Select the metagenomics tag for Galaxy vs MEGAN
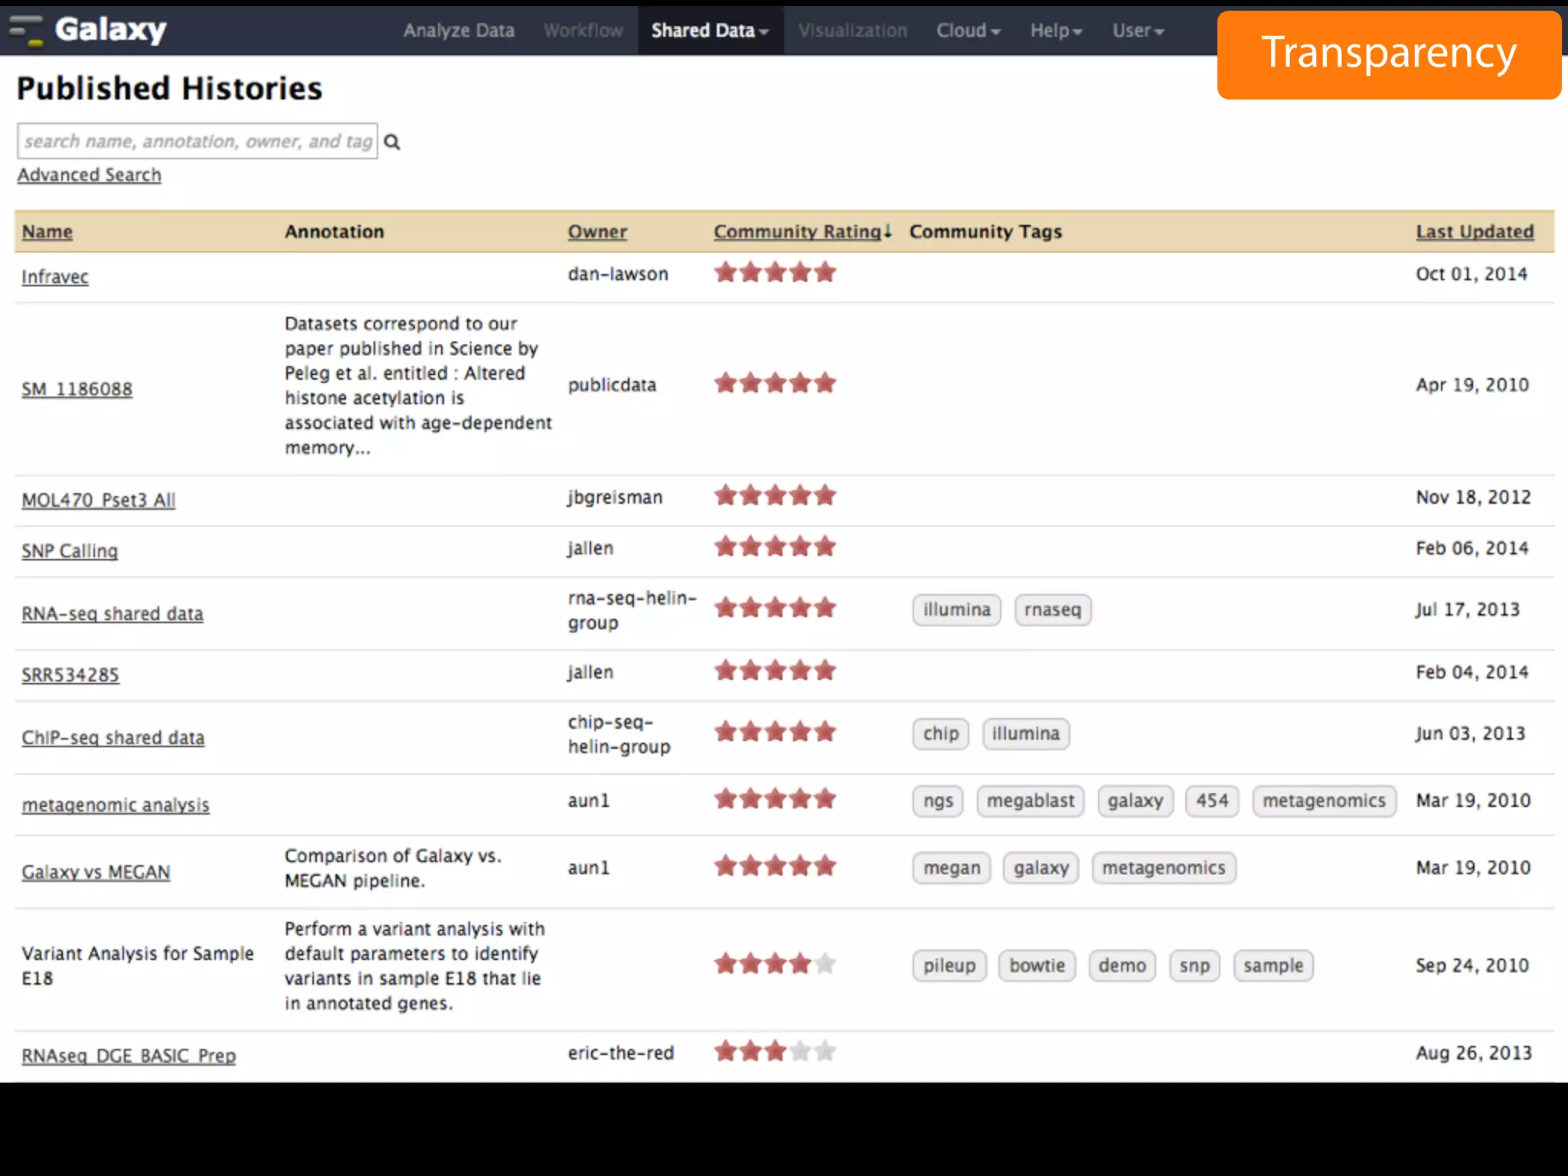The height and width of the screenshot is (1176, 1568). click(x=1163, y=868)
